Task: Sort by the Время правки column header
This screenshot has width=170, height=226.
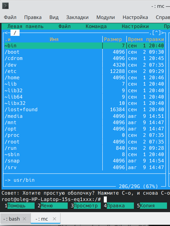Action: coord(146,39)
